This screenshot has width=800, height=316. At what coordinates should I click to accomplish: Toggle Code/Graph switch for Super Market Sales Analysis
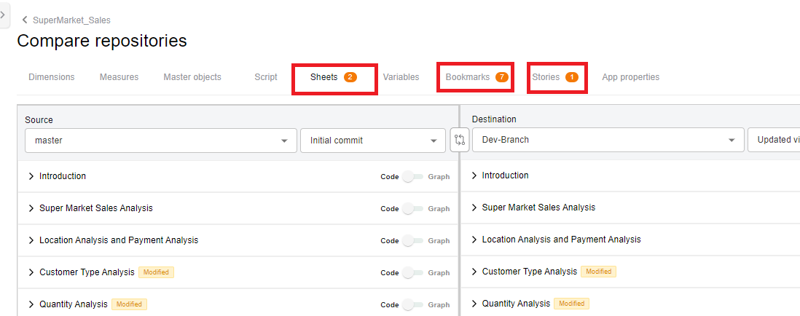tap(413, 209)
